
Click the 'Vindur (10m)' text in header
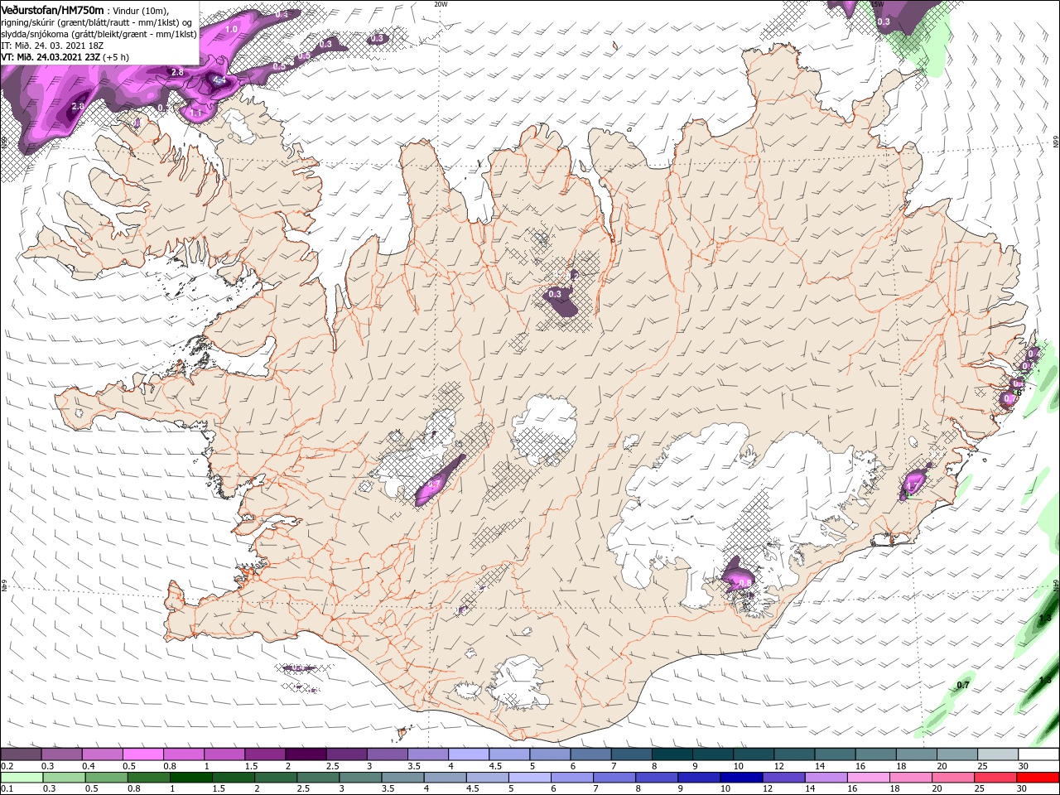139,10
